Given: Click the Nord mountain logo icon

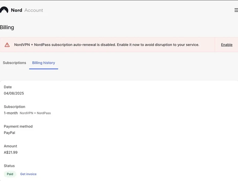Looking at the screenshot, I should point(4,10).
